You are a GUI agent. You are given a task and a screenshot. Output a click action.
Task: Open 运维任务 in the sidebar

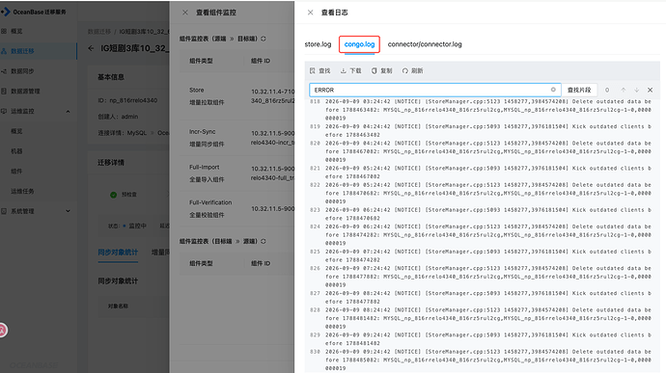pyautogui.click(x=22, y=191)
